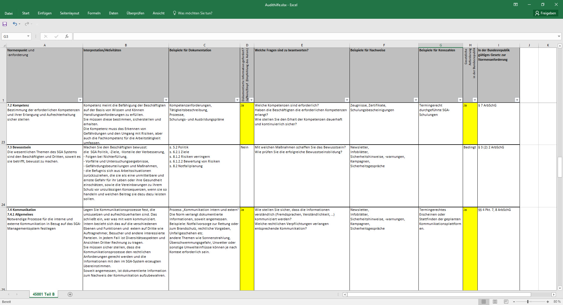Confirm entry with the formula bar checkmark
The image size is (563, 305).
56,36
